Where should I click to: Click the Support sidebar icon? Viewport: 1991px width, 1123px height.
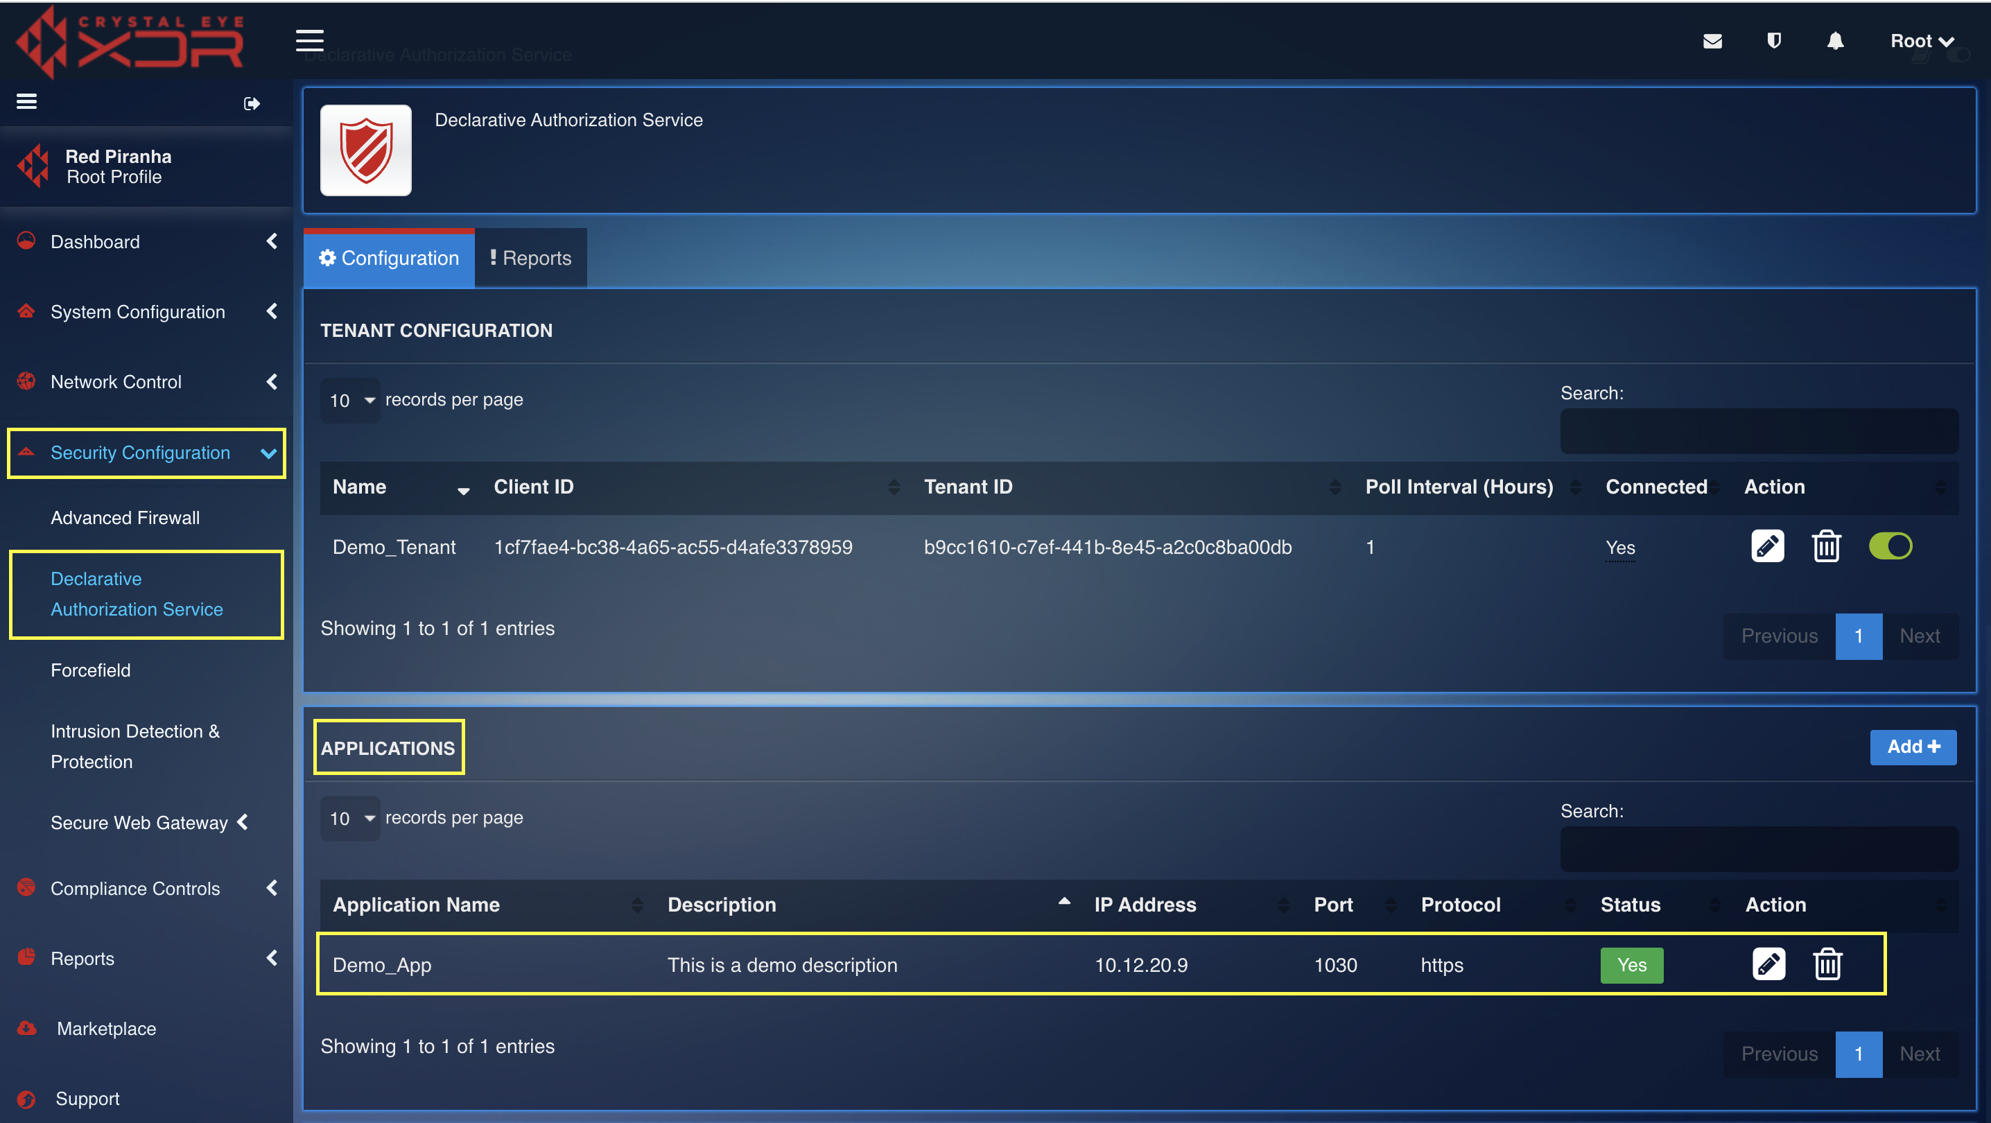[26, 1098]
